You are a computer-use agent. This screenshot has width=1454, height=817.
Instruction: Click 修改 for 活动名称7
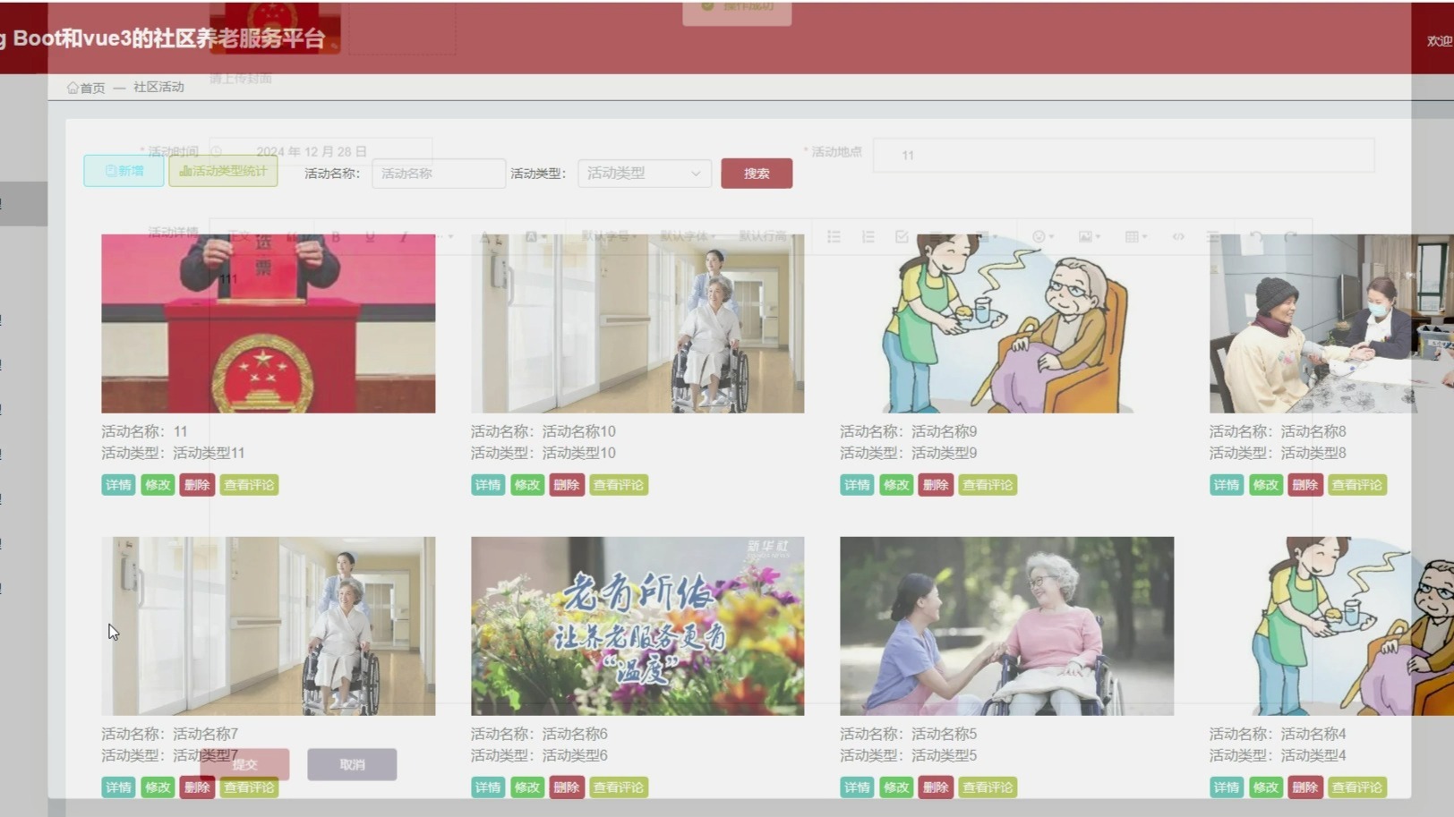(158, 787)
